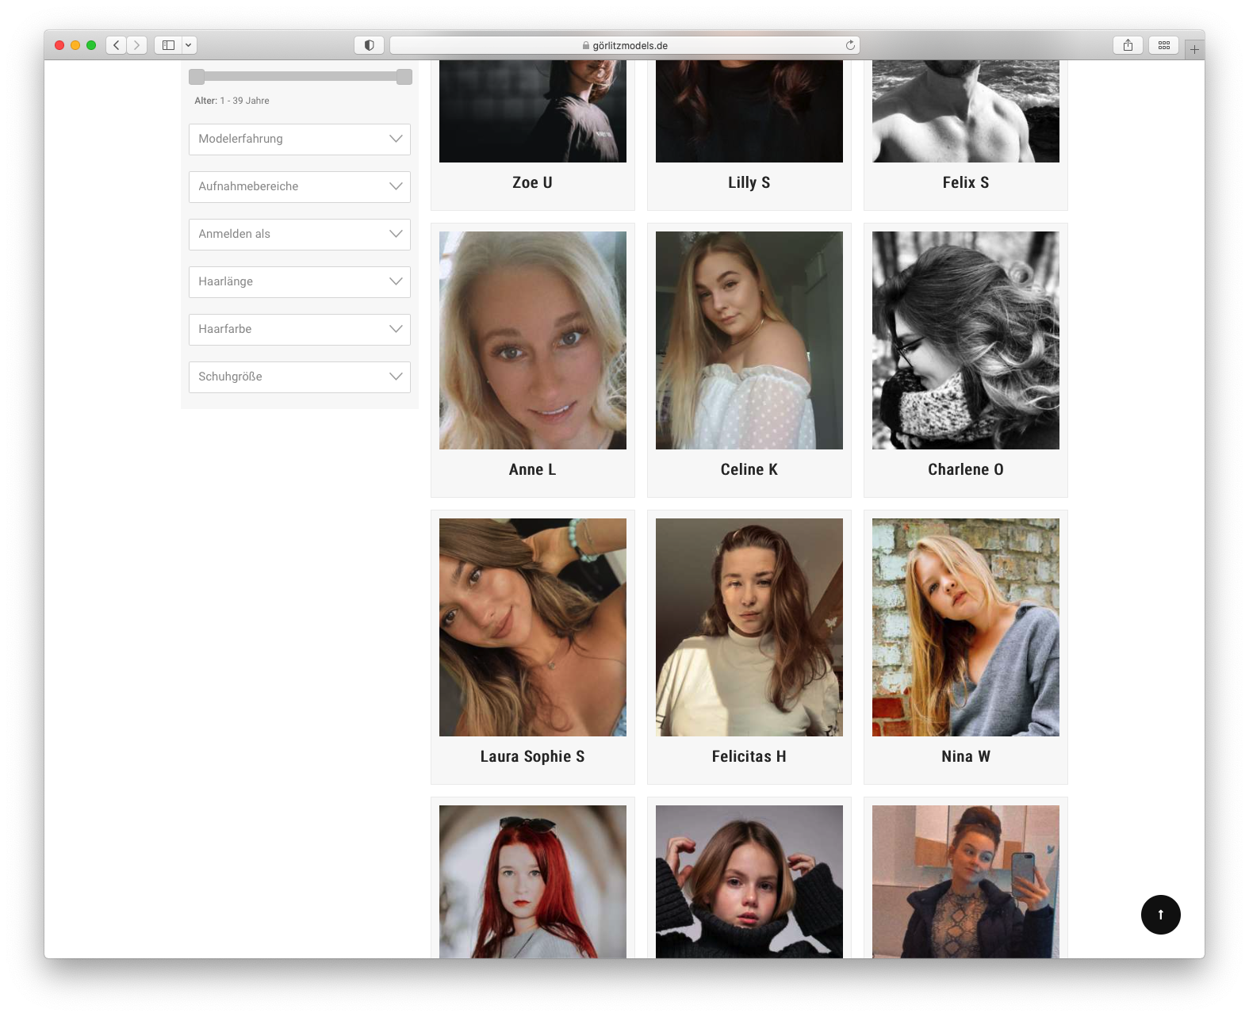Show the tab overview grid icon
This screenshot has height=1017, width=1249.
click(x=1163, y=45)
